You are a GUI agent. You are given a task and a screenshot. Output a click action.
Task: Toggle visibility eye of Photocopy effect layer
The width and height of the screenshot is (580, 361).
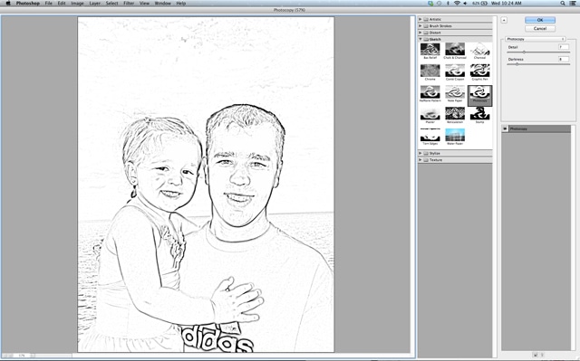[x=505, y=128]
